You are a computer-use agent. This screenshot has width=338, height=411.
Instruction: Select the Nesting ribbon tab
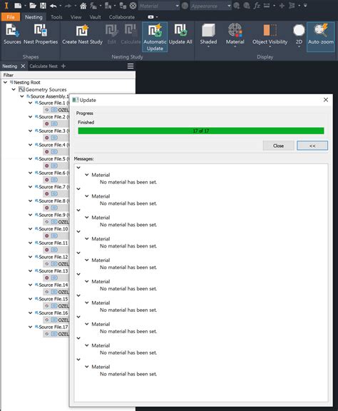[34, 17]
